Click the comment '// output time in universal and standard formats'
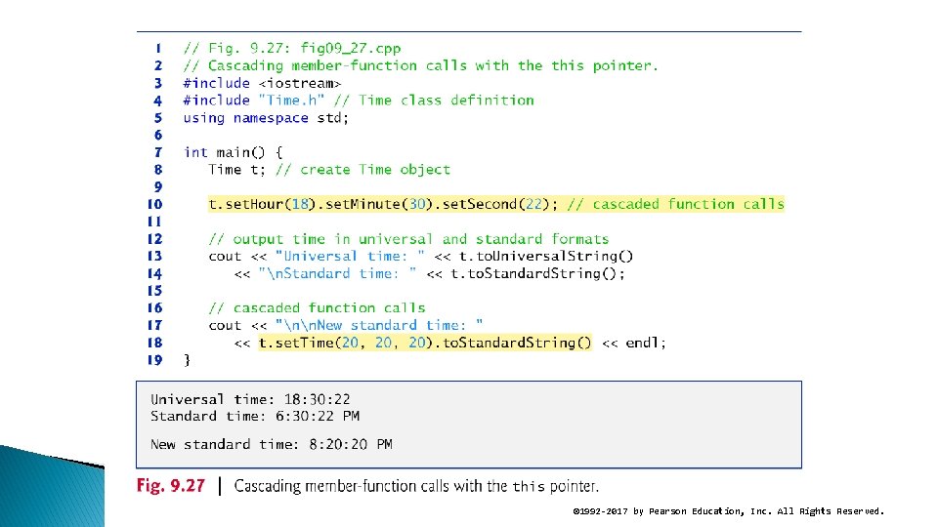The height and width of the screenshot is (527, 938). (408, 239)
